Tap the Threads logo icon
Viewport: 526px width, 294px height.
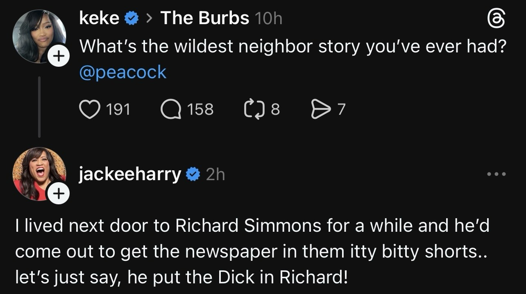[x=496, y=19]
